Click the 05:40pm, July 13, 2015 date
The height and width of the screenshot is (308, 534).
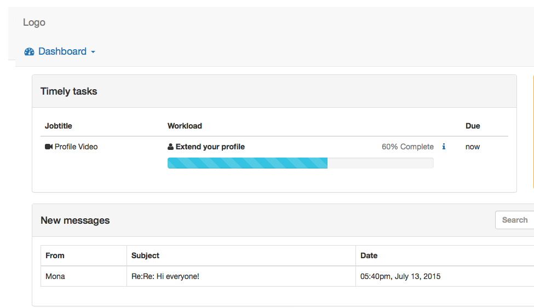pyautogui.click(x=400, y=276)
